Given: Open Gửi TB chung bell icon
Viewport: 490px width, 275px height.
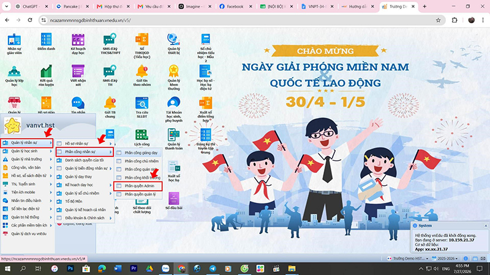Looking at the screenshot, I should [x=110, y=108].
